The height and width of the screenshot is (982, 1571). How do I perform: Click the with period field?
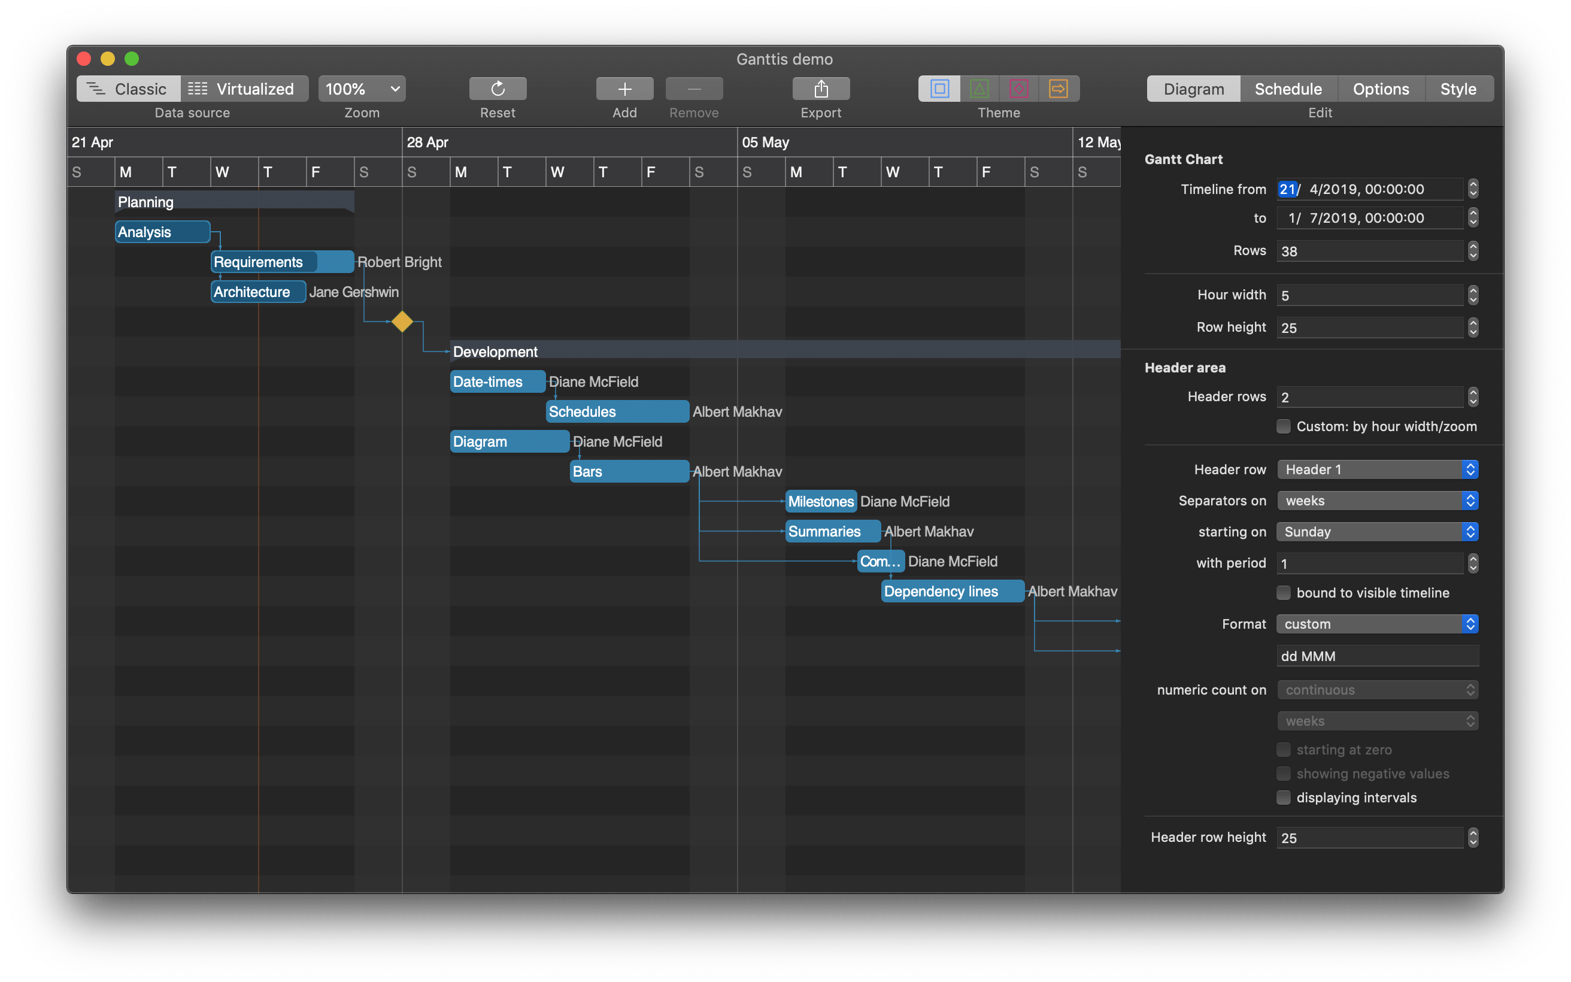pyautogui.click(x=1370, y=563)
